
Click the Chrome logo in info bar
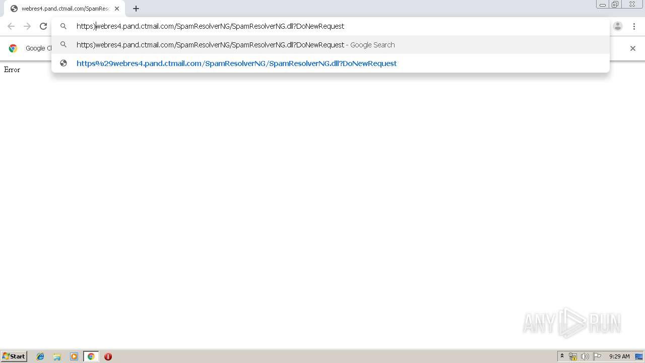pyautogui.click(x=13, y=48)
